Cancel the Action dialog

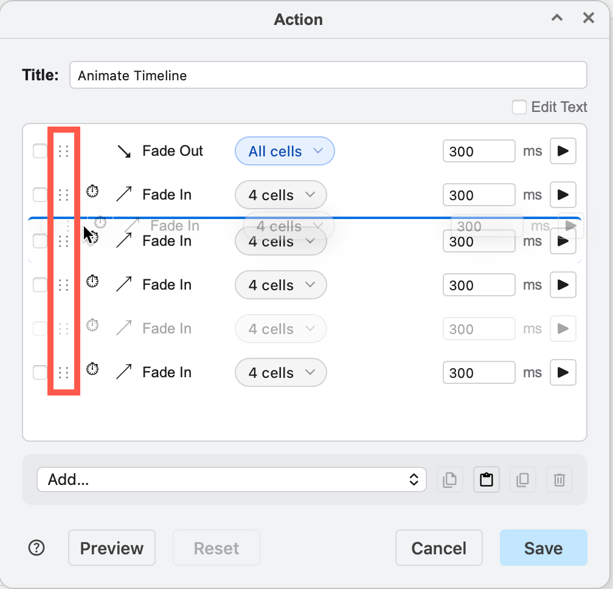(x=438, y=548)
